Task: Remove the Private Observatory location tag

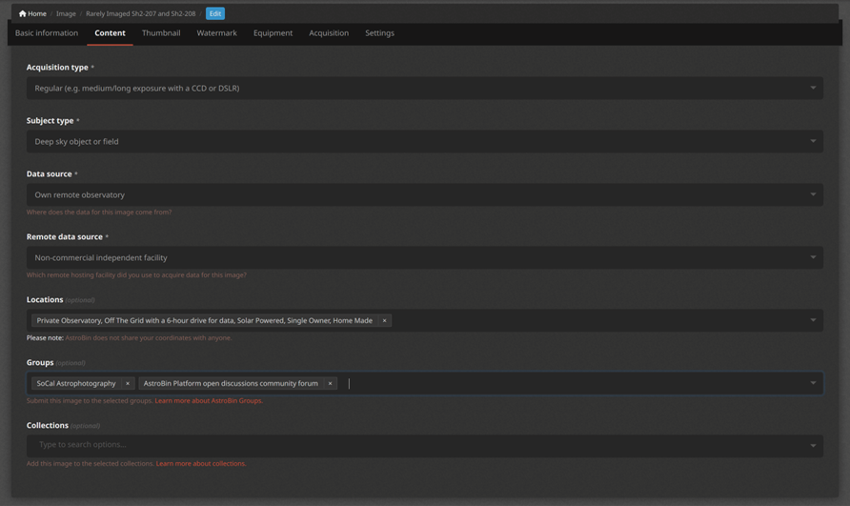Action: tap(384, 320)
